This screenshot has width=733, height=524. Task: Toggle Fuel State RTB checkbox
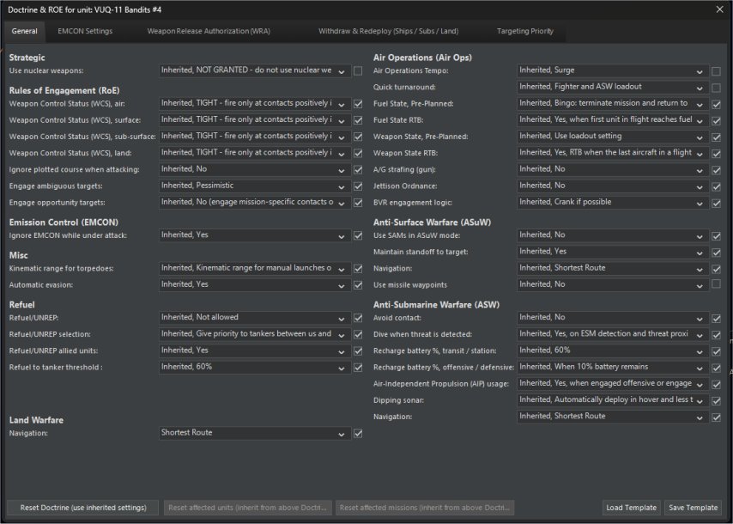tap(716, 121)
